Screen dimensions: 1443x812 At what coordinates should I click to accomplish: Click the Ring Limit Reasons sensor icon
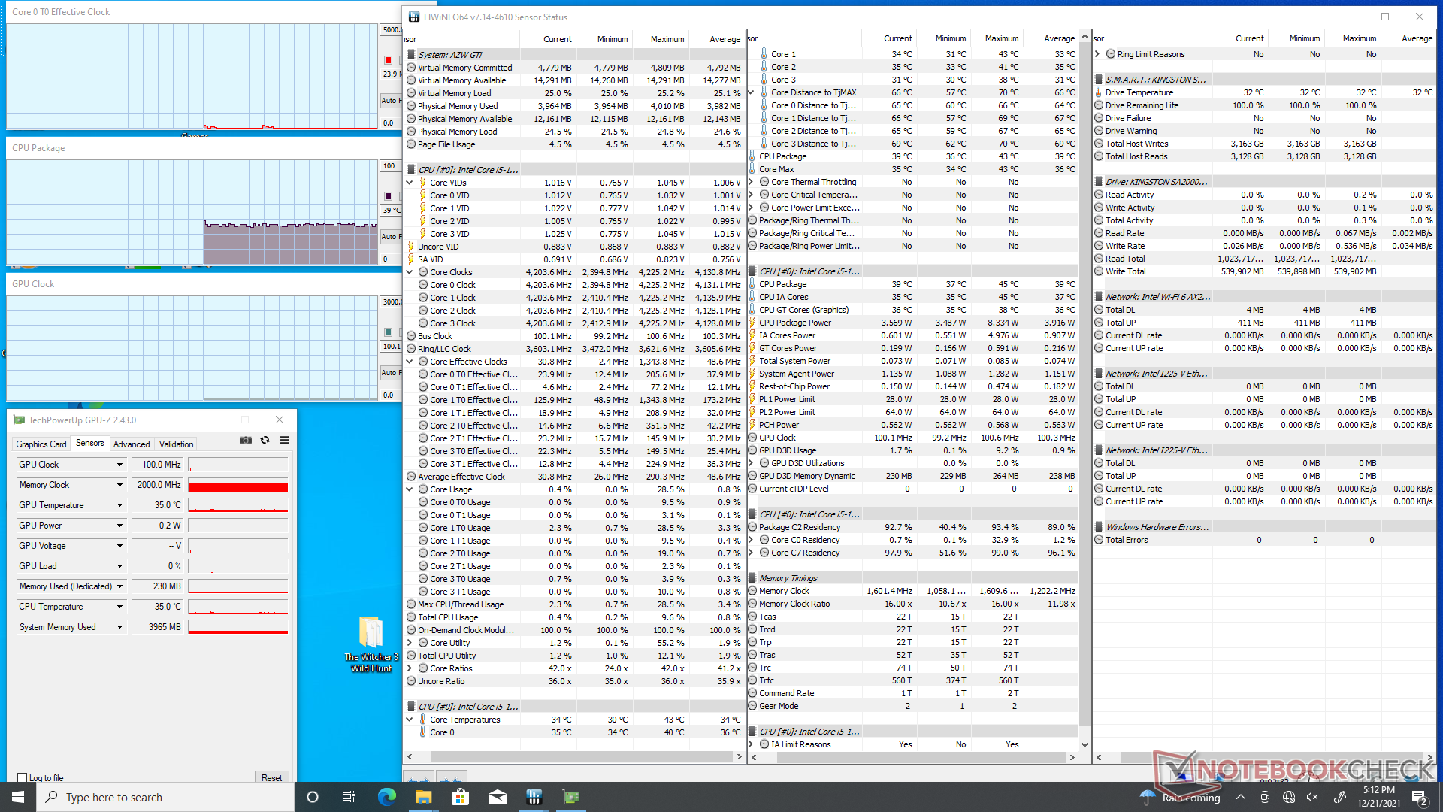click(1111, 54)
